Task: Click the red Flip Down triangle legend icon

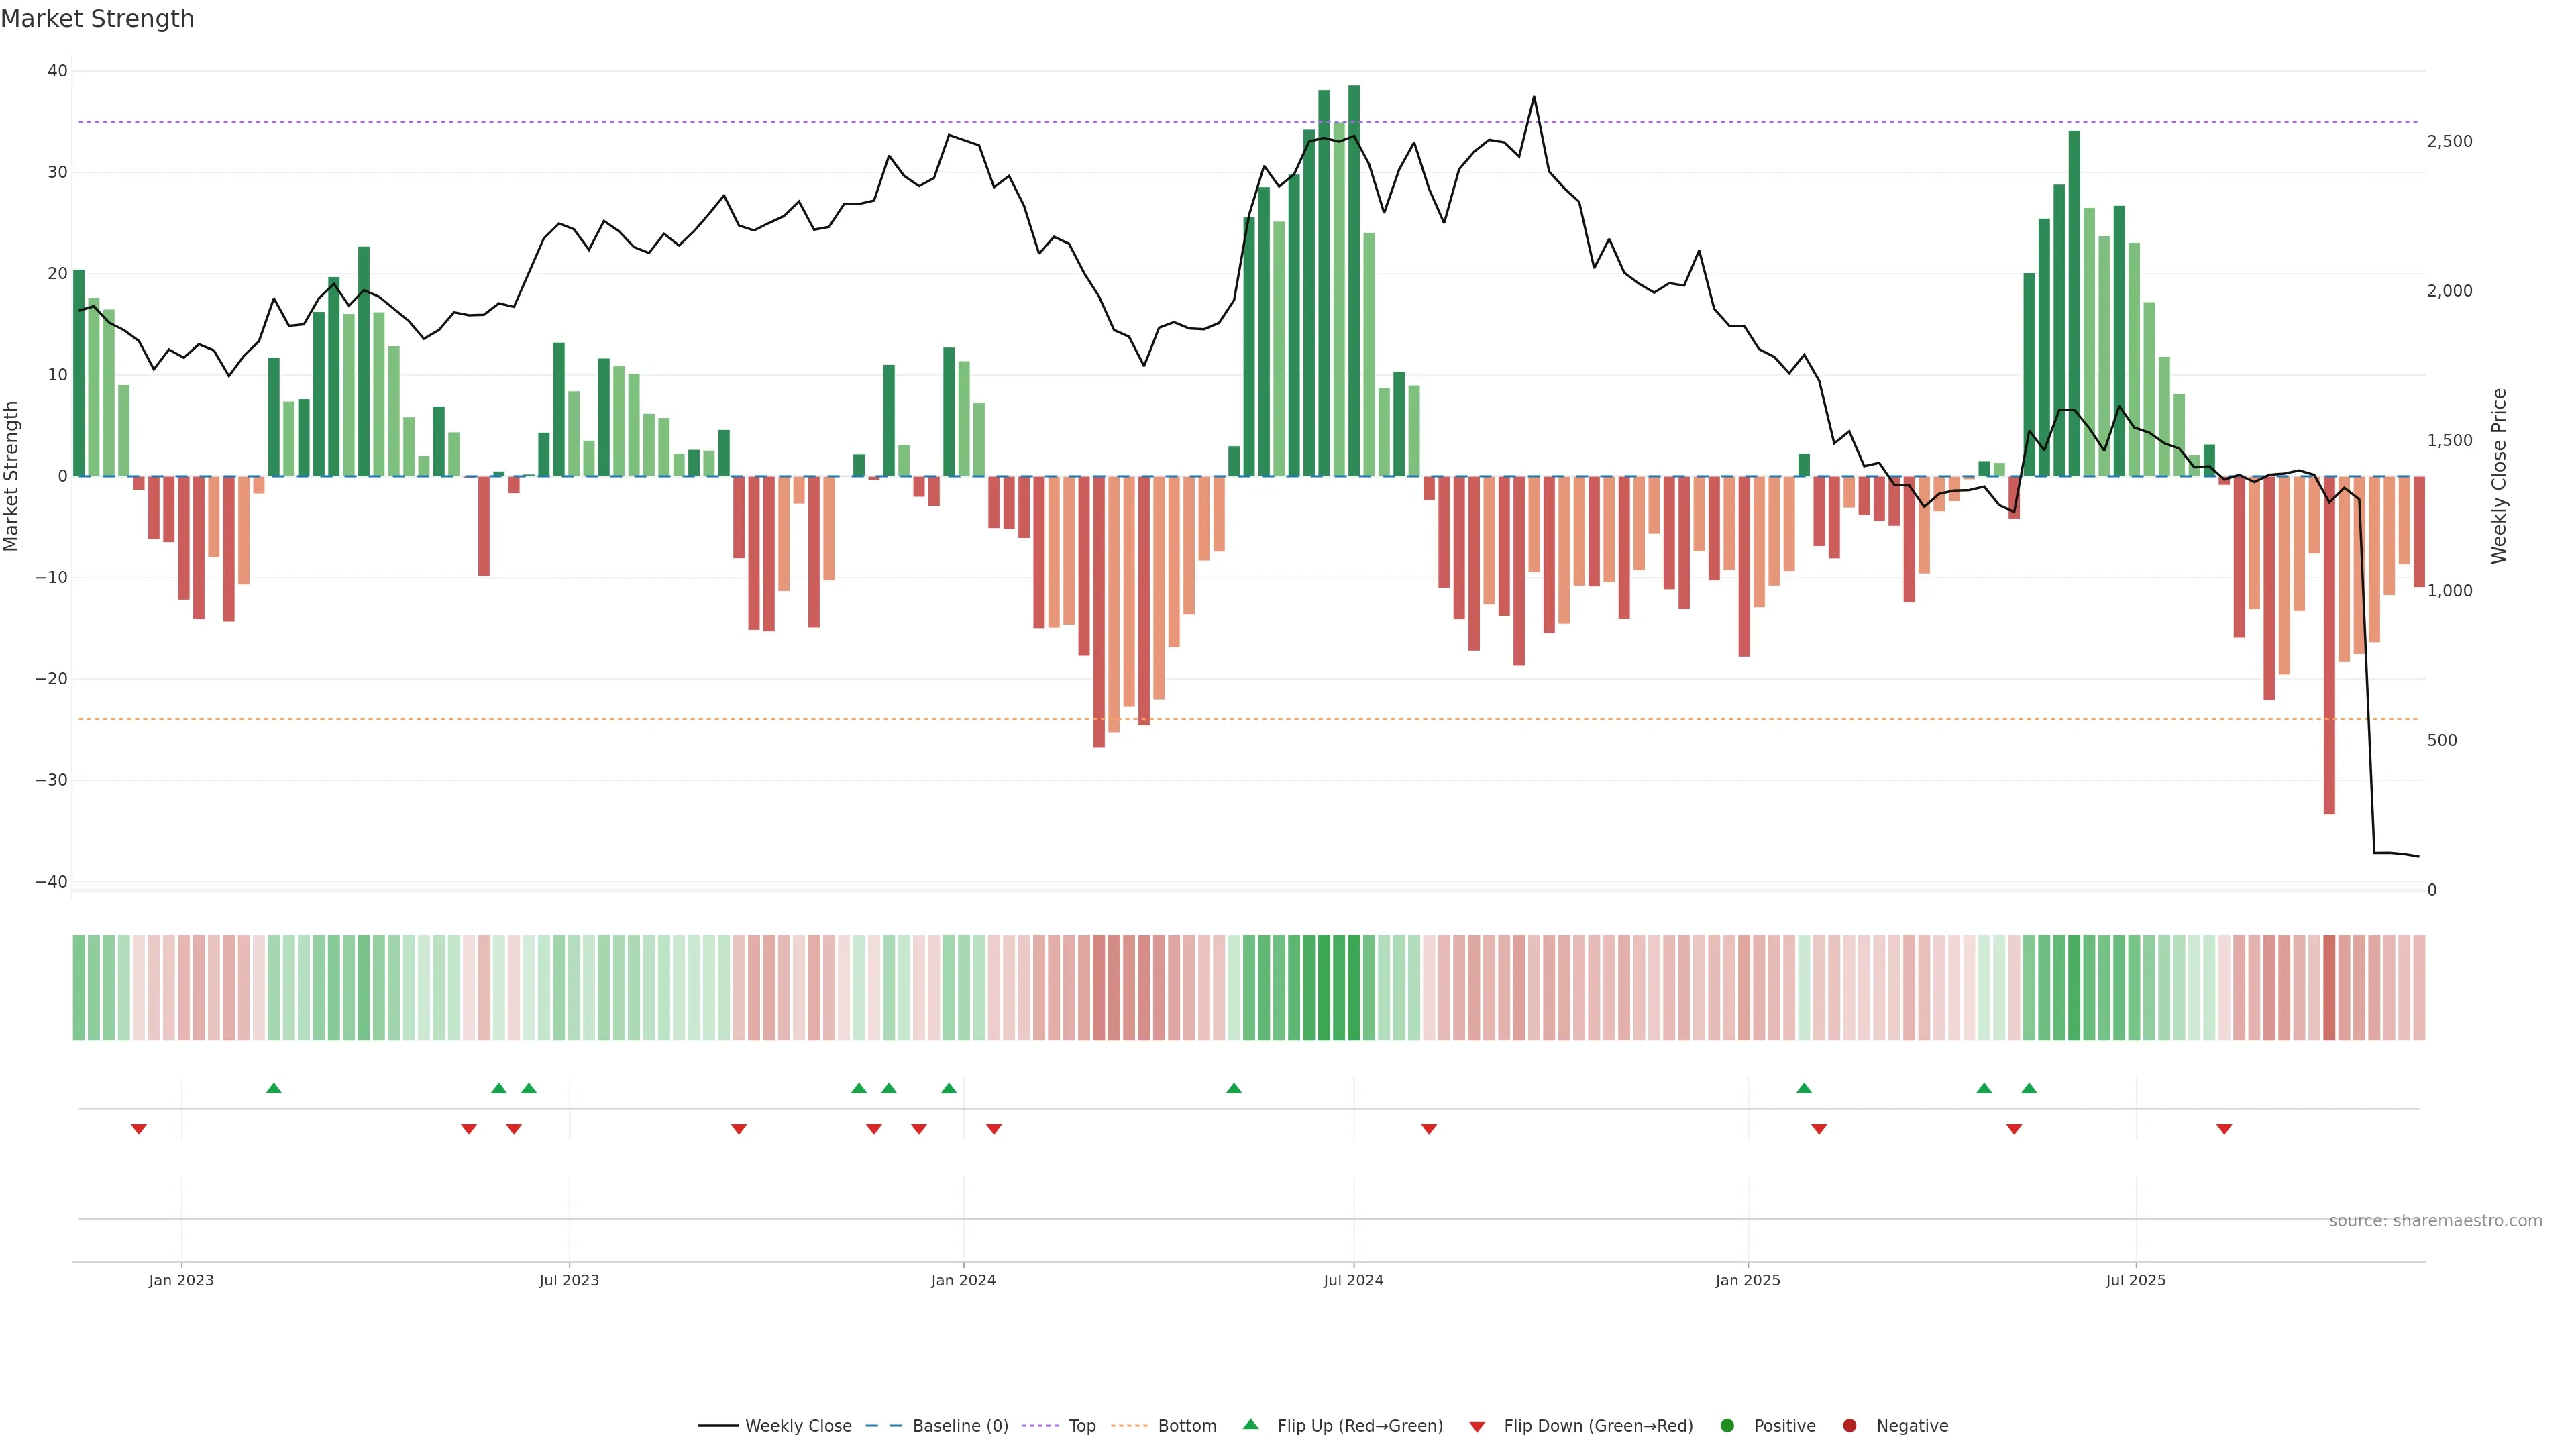Action: [x=1477, y=1426]
